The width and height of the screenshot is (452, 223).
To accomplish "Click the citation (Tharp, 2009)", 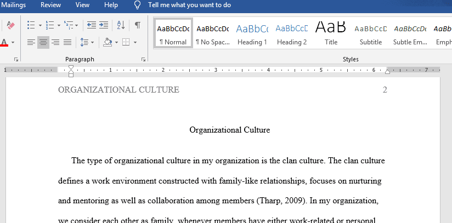I will coord(281,201).
